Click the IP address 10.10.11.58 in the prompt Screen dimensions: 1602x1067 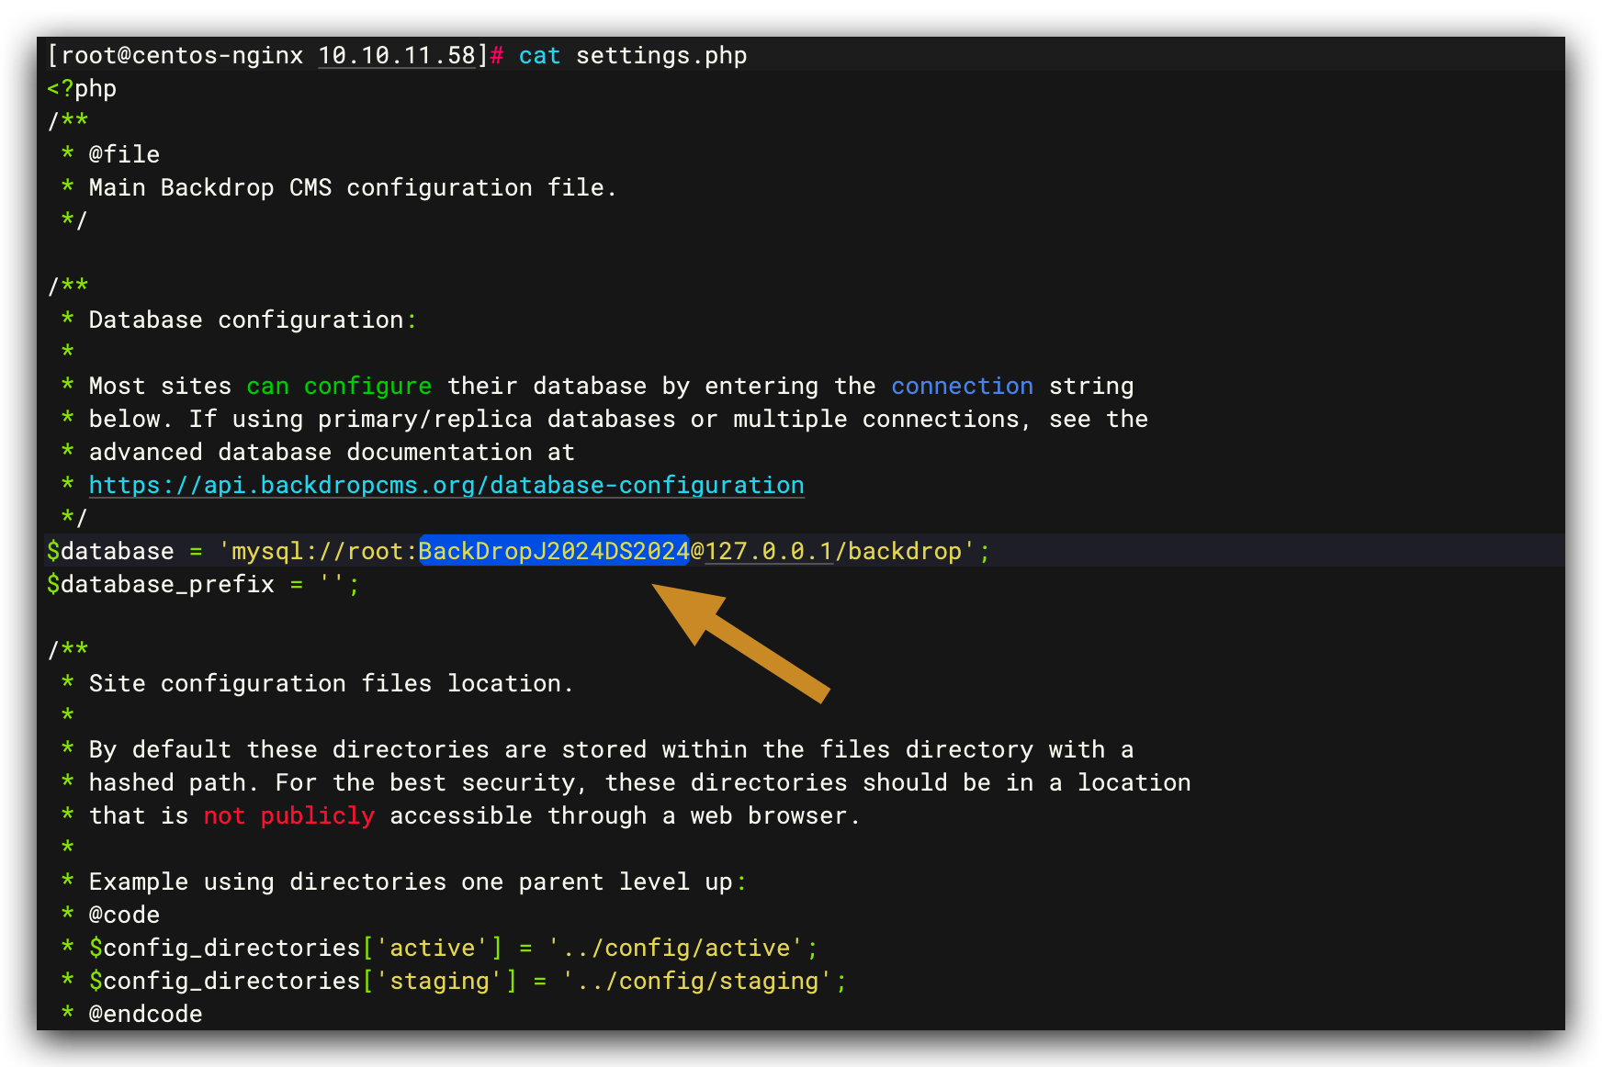(x=395, y=55)
